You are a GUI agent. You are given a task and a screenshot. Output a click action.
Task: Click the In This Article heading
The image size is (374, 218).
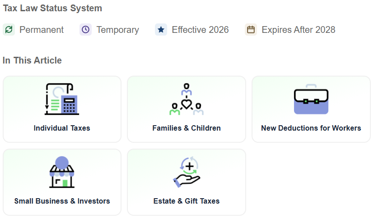32,60
